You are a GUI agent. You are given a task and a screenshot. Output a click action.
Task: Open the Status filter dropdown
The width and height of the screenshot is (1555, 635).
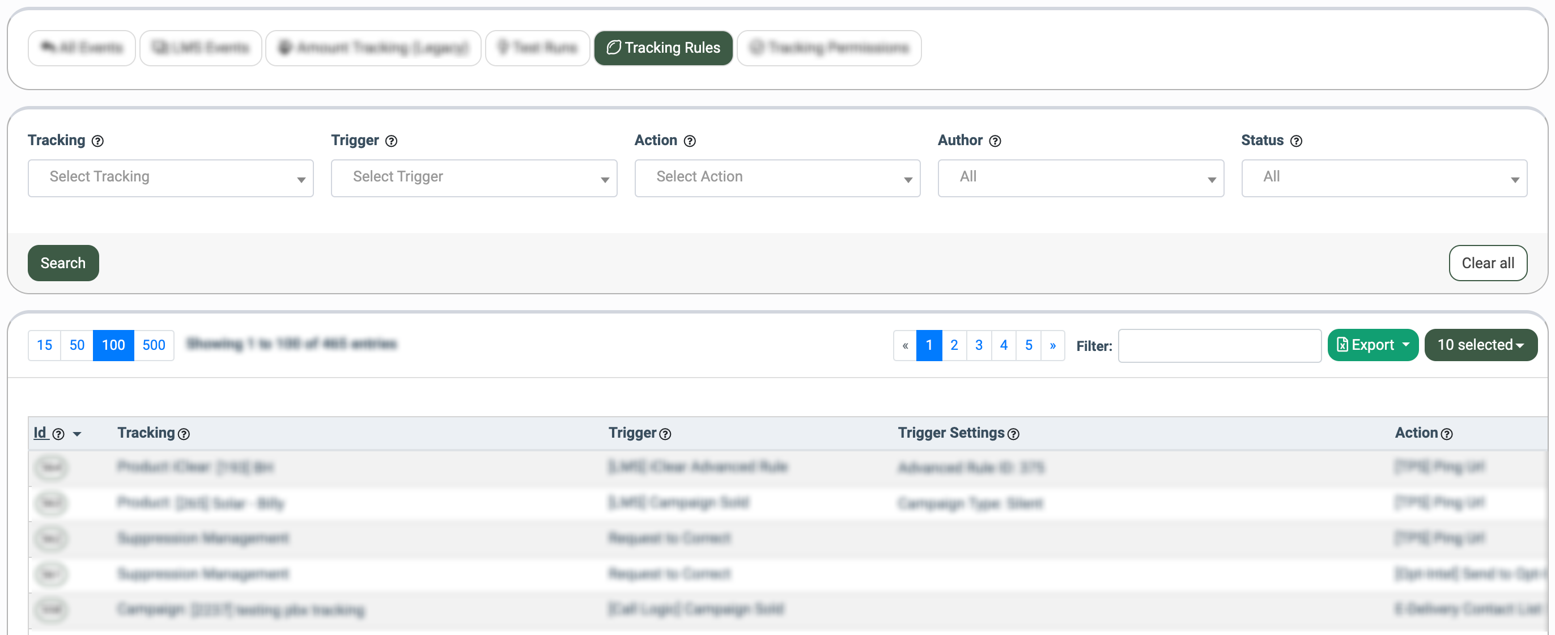coord(1383,177)
